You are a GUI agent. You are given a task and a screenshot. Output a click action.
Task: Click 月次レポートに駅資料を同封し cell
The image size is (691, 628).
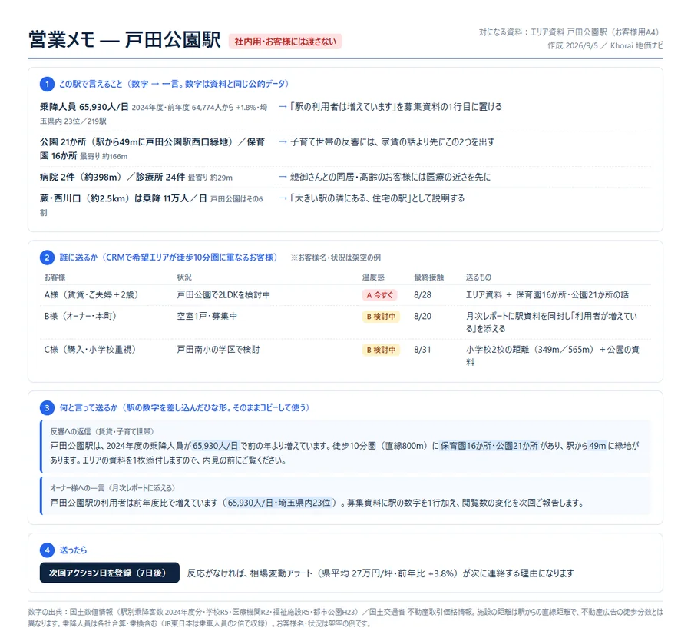[551, 322]
